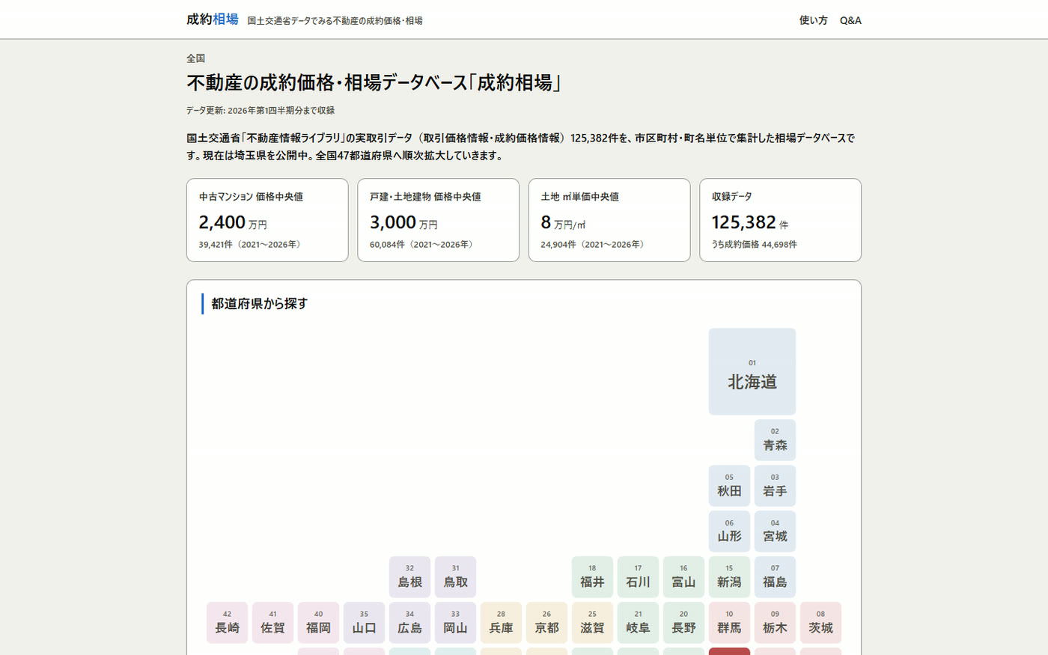
Task: Select the 土地 ㎡単価中央値 card
Action: (609, 220)
